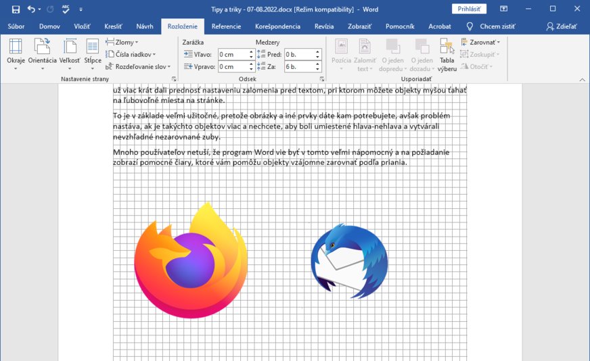The height and width of the screenshot is (361, 590).
Task: Expand the Zlomy breaks dropdown
Action: point(124,42)
